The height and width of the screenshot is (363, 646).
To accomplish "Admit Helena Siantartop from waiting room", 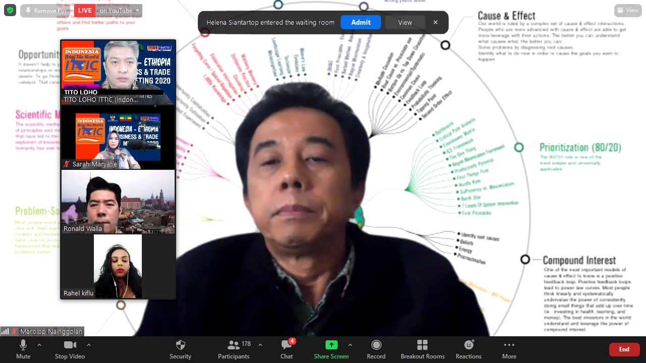I will click(x=360, y=22).
